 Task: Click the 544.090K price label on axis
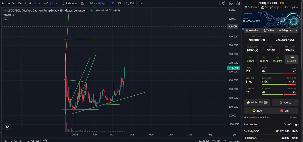234,68
